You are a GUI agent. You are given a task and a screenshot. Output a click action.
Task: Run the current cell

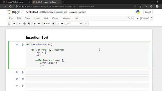pyautogui.click(x=47, y=24)
